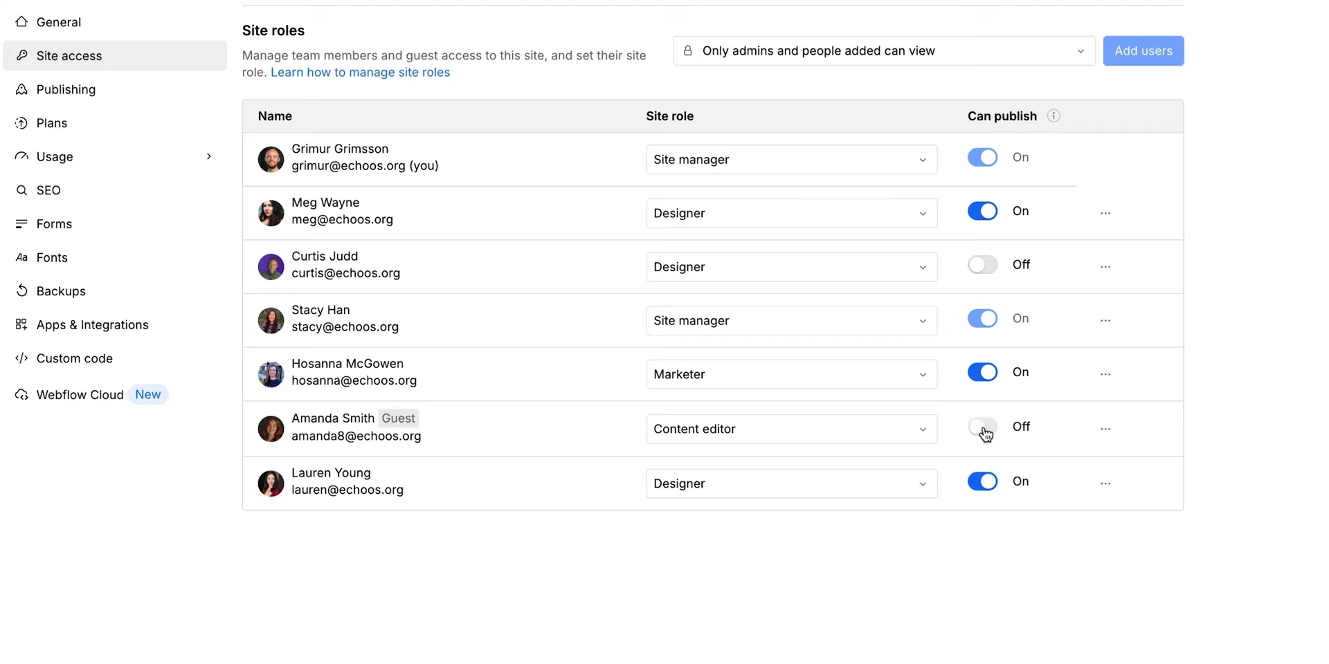Click the Forms lines icon

[21, 223]
